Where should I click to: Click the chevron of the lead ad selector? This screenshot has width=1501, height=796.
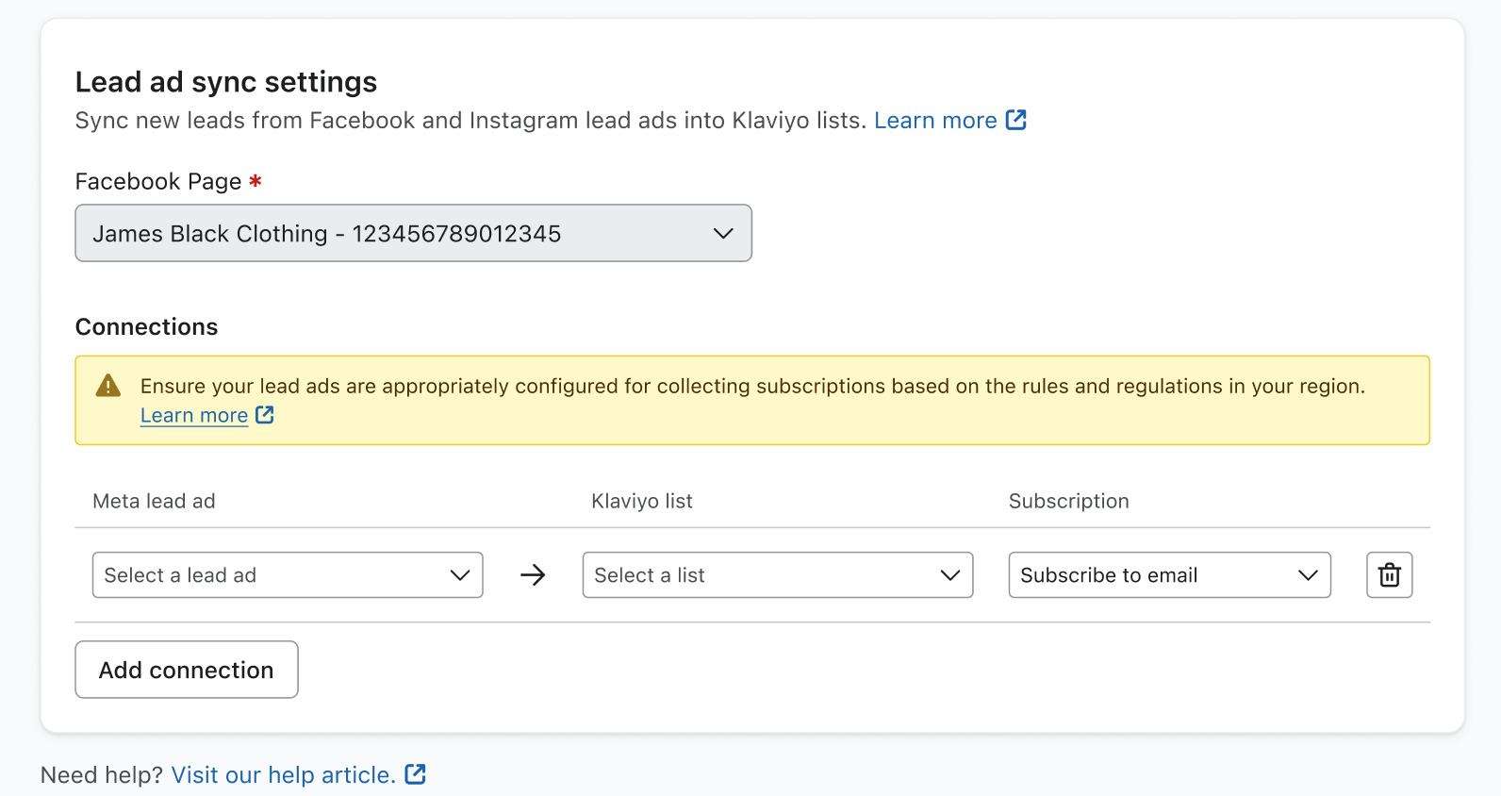tap(460, 575)
